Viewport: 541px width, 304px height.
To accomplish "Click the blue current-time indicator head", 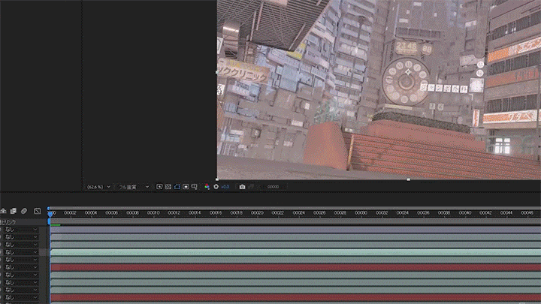I will [x=50, y=214].
